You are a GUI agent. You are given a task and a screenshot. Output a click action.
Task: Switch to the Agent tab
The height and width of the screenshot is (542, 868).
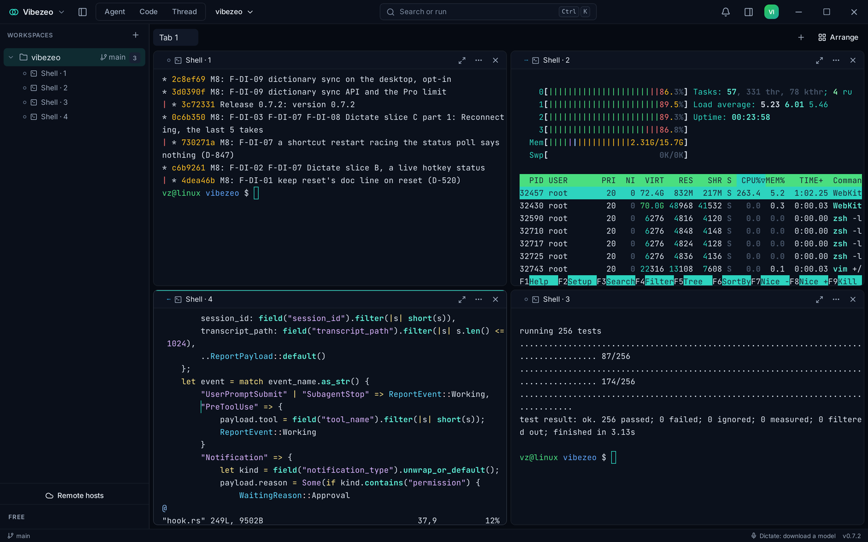click(x=115, y=12)
